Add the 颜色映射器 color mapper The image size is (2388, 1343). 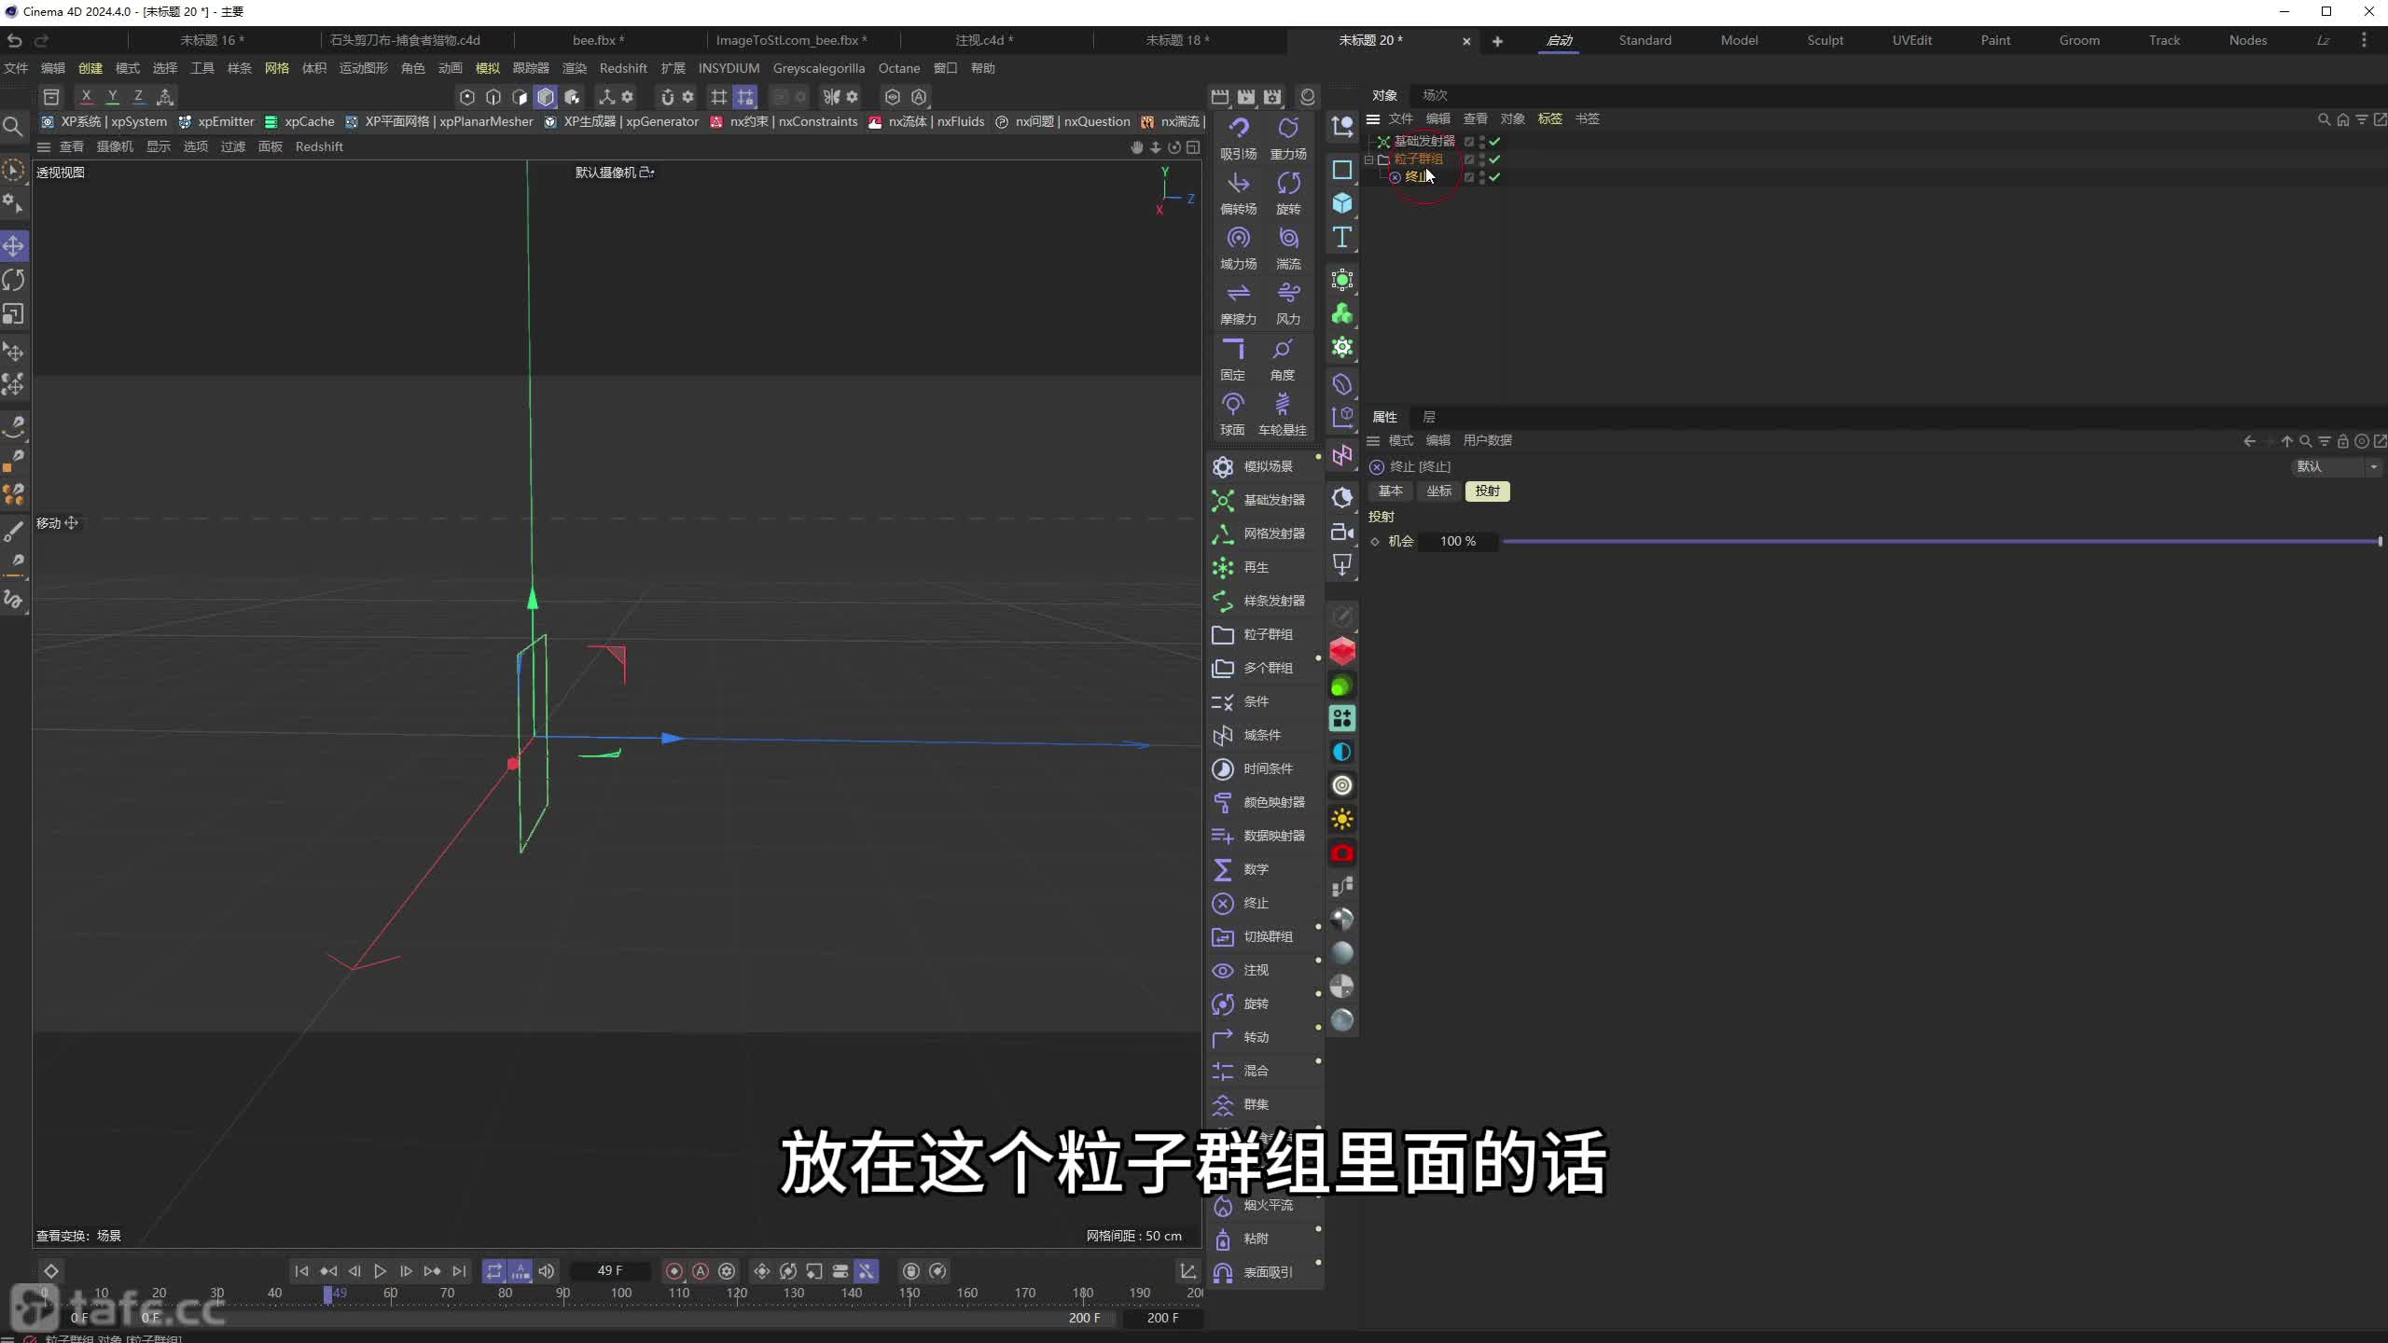point(1265,802)
